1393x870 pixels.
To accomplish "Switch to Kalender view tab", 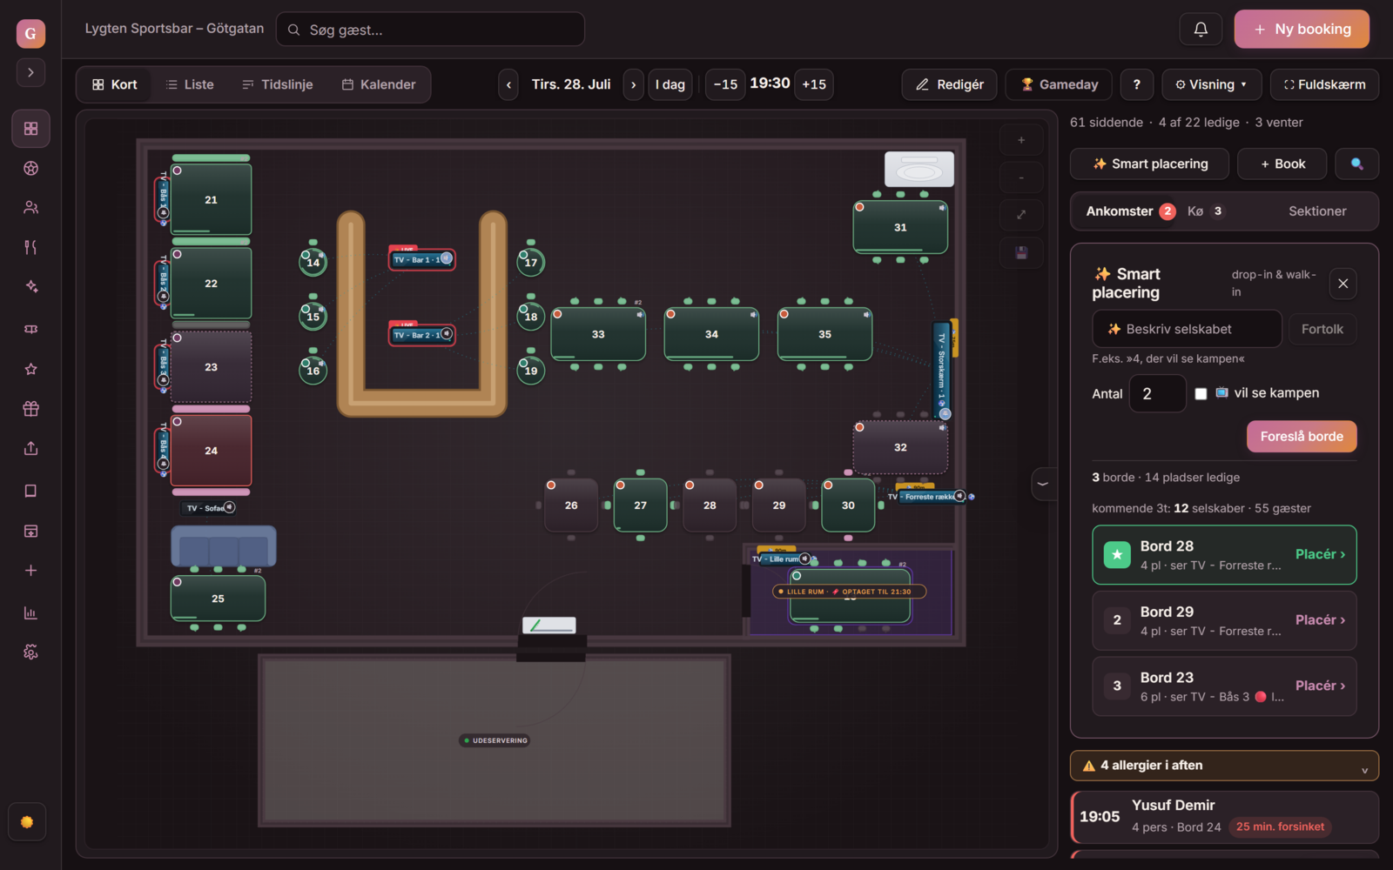I will 379,84.
